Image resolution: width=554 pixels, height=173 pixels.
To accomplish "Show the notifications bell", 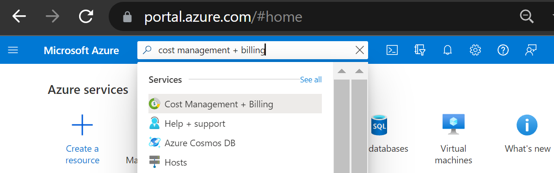I will [x=448, y=50].
